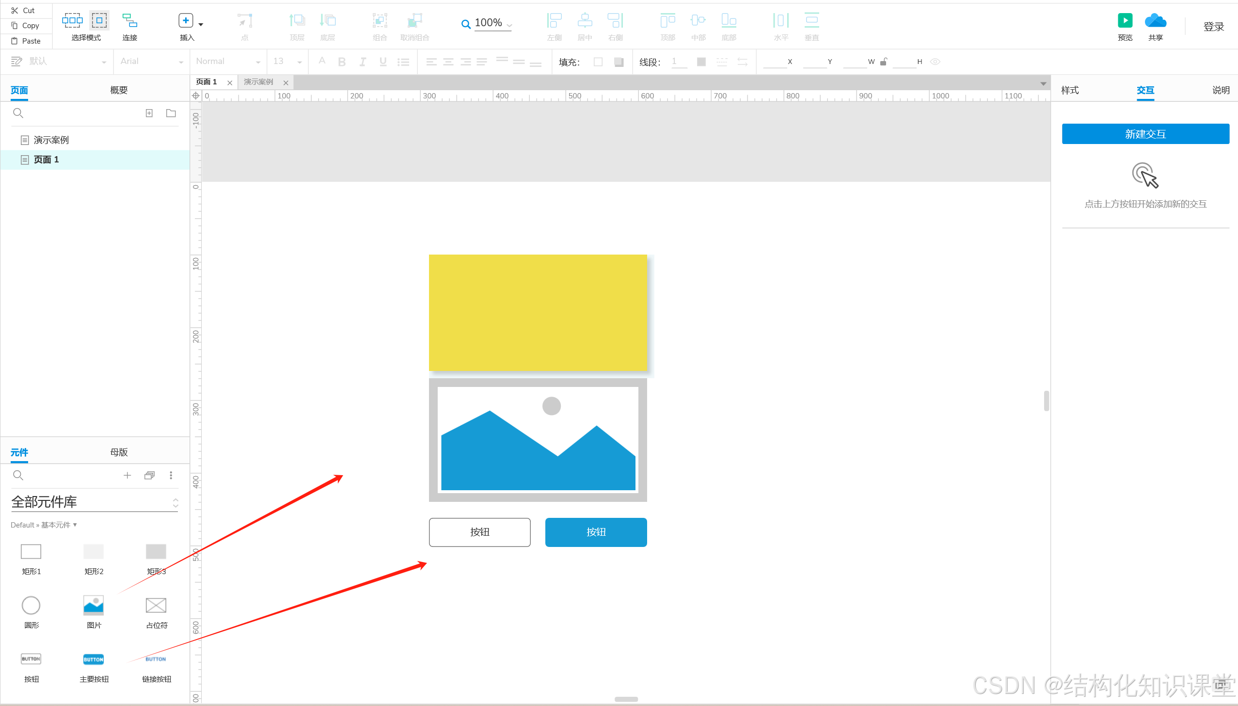Toggle the aspect ratio lock icon
Screen dimensions: 1238x706
click(884, 61)
